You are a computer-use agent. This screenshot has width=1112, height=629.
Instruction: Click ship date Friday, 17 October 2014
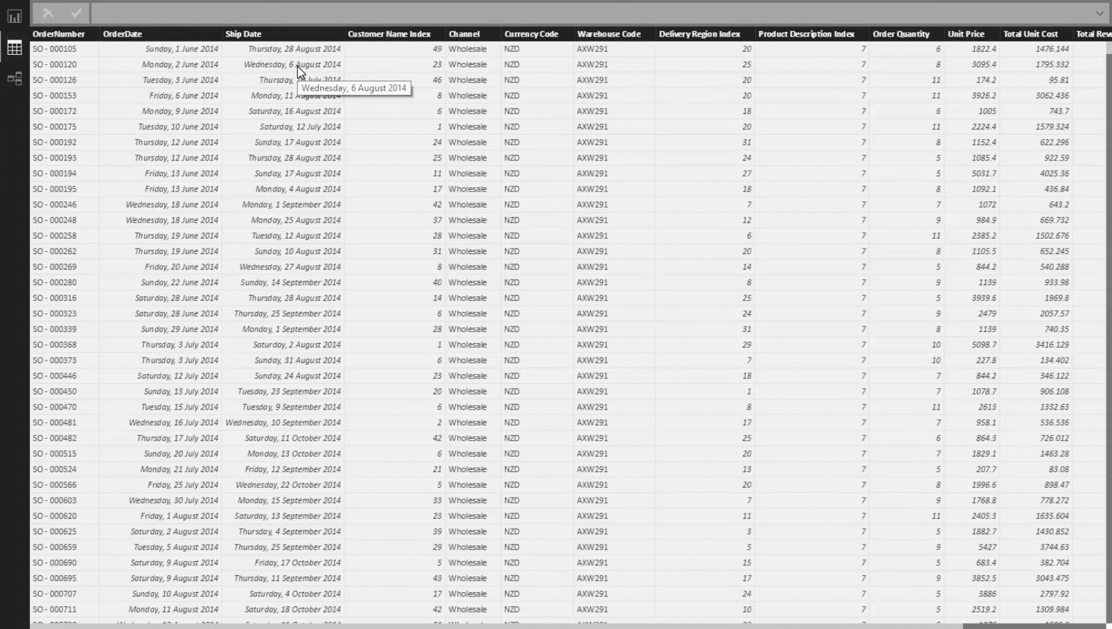coord(298,563)
